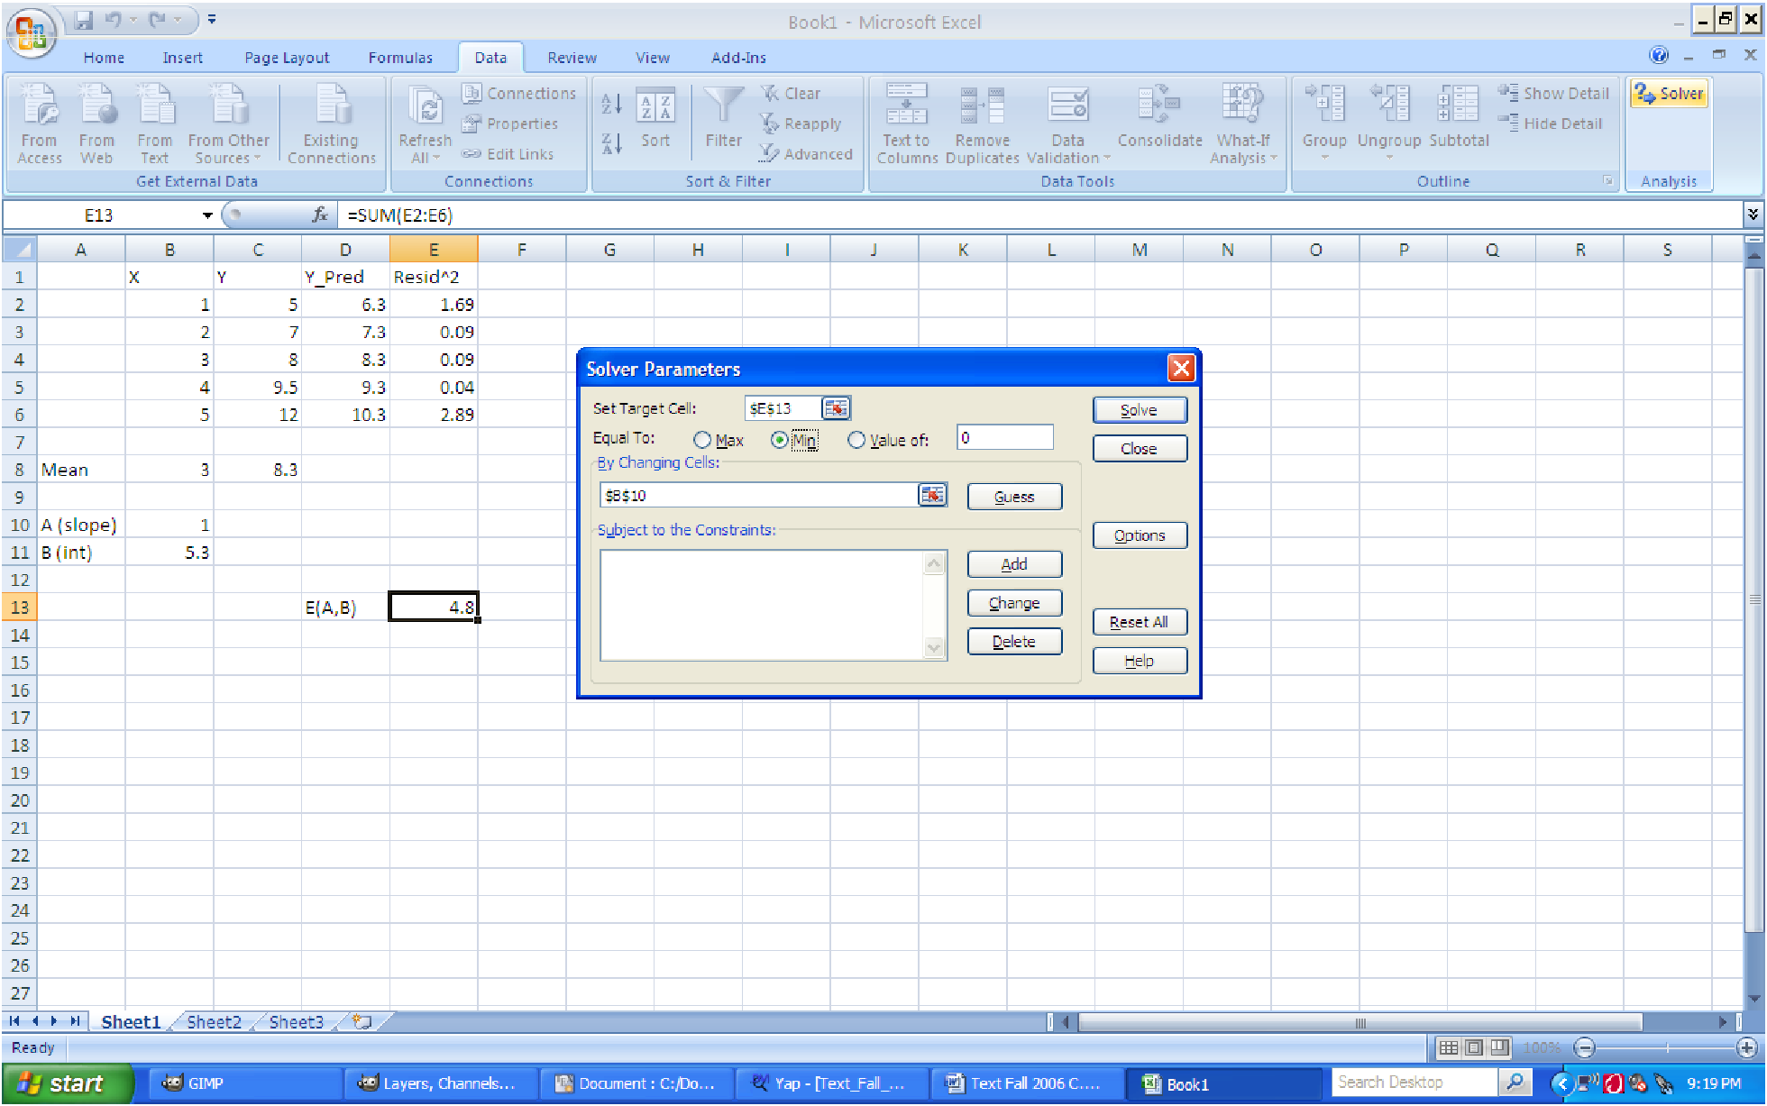This screenshot has width=1767, height=1106.
Task: Select the Value of radio button
Action: (x=855, y=438)
